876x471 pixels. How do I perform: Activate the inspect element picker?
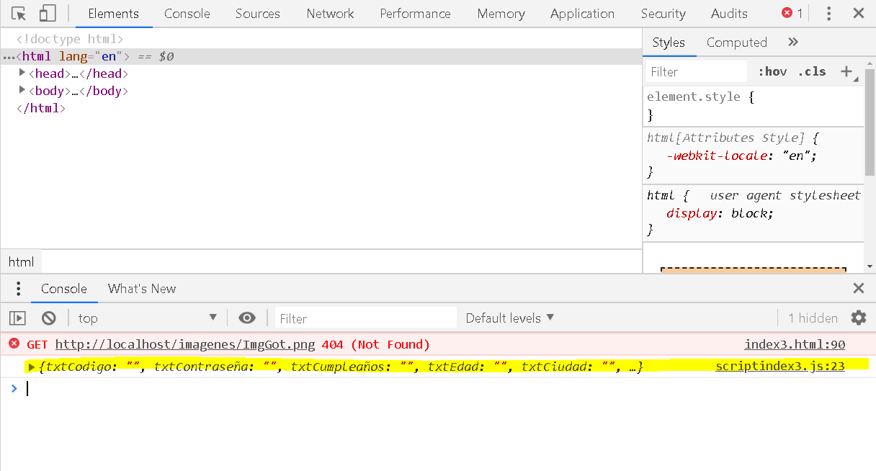(19, 14)
